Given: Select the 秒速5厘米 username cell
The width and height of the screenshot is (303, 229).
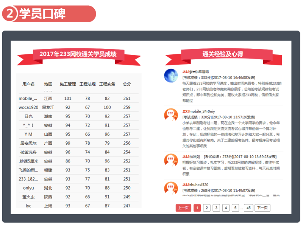Looking at the screenshot, I should 29,161.
